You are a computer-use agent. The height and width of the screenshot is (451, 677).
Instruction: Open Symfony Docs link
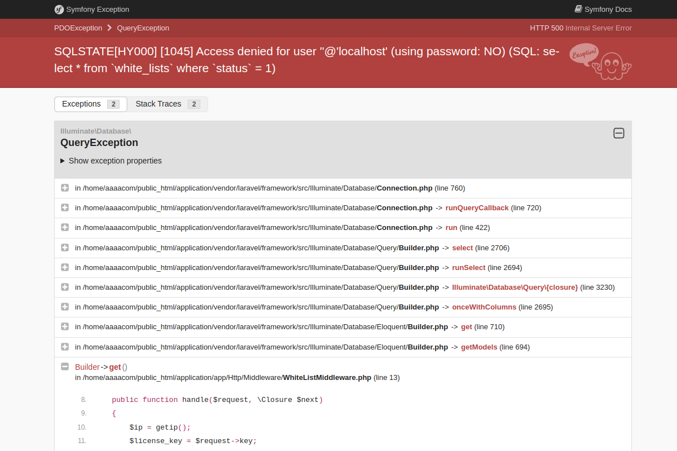point(603,9)
